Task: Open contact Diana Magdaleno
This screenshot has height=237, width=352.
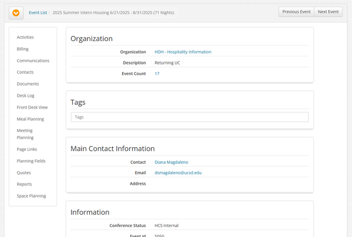Action: [171, 162]
